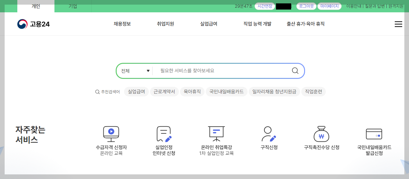Click the search magnifier in the search bar
409x179 pixels.
pyautogui.click(x=295, y=71)
